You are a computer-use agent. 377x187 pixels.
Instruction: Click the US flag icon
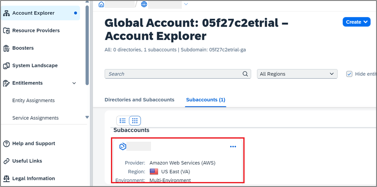pyautogui.click(x=154, y=172)
